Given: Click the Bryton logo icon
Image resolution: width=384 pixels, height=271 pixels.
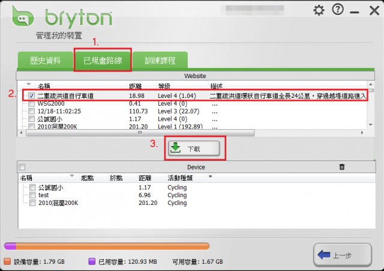Looking at the screenshot, I should point(23,17).
